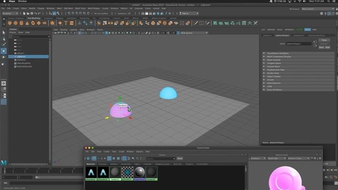Open the Graph menu in Hypershade
Image resolution: width=338 pixels, height=190 pixels.
click(x=121, y=151)
